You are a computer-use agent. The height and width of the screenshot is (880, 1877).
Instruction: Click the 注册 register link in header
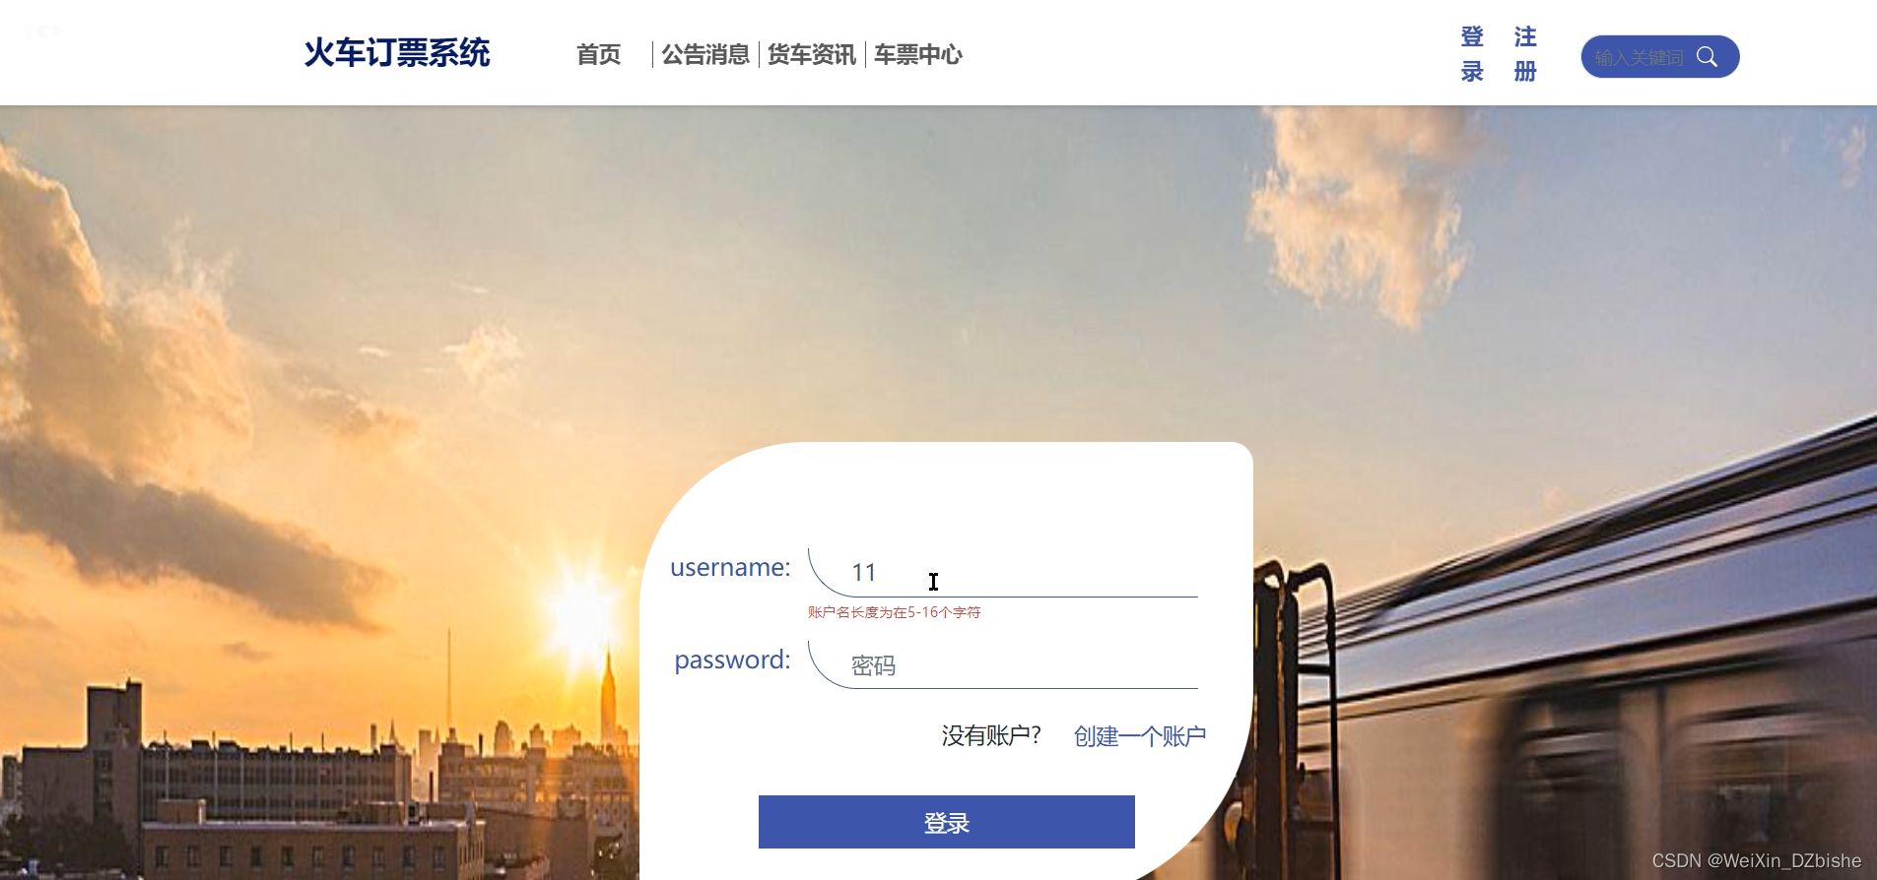tap(1525, 54)
